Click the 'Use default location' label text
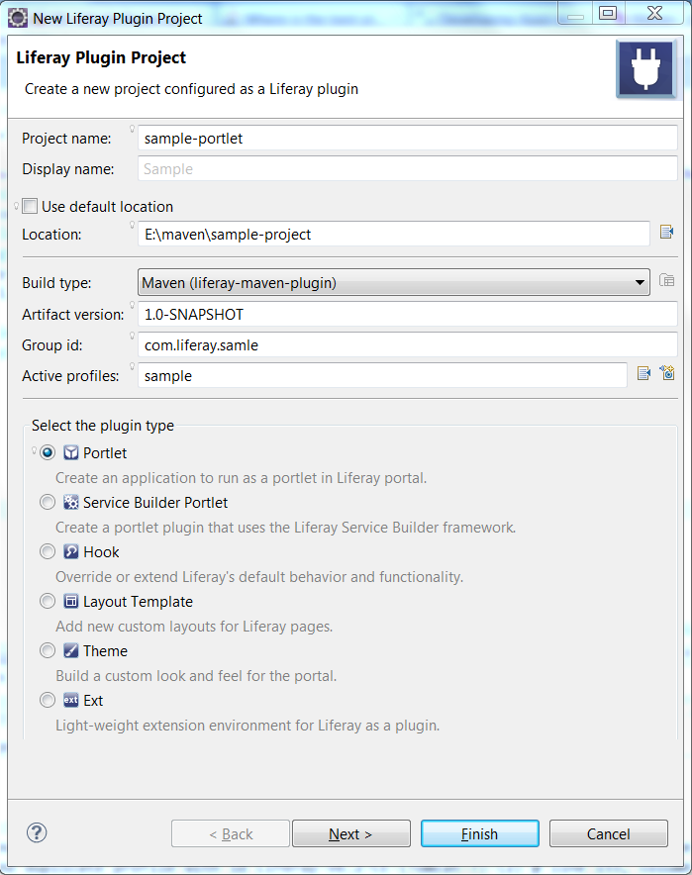Image resolution: width=692 pixels, height=875 pixels. (x=107, y=207)
